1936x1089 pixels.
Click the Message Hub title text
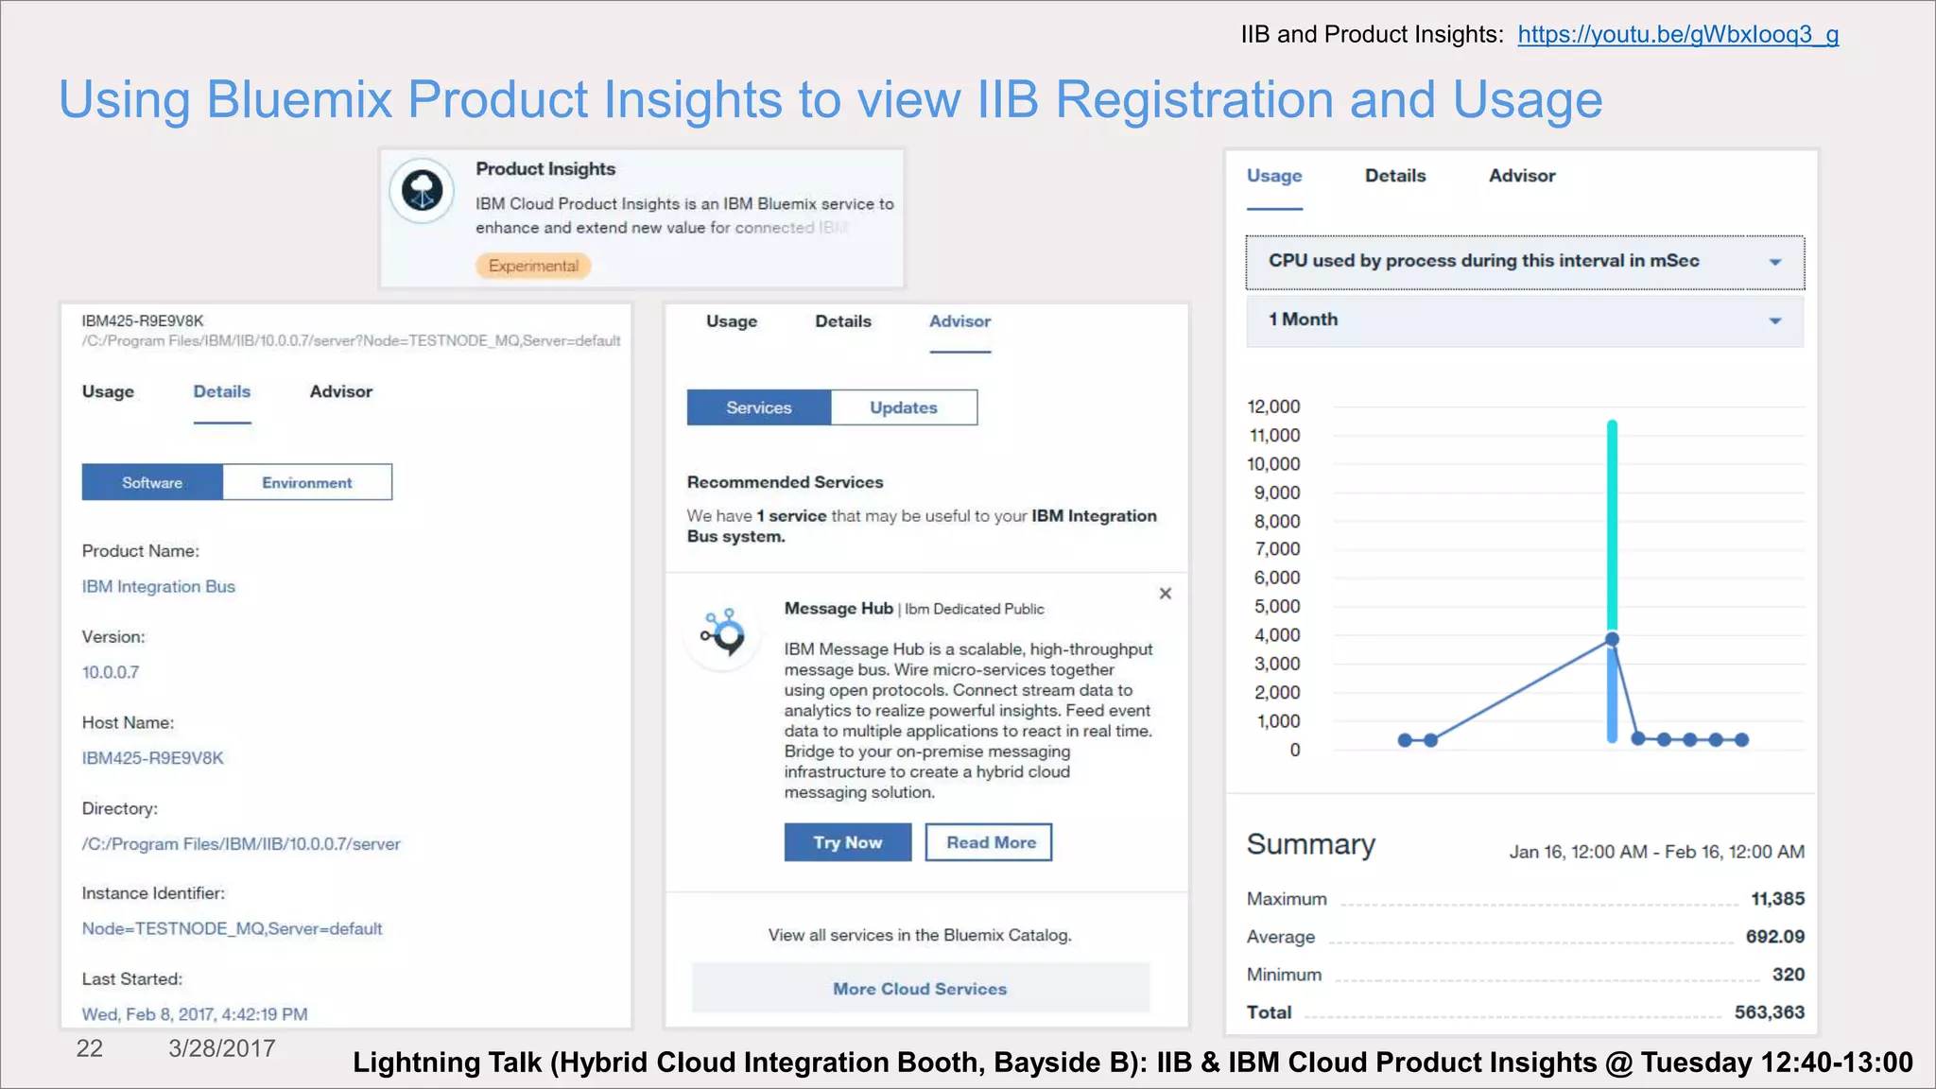[838, 609]
